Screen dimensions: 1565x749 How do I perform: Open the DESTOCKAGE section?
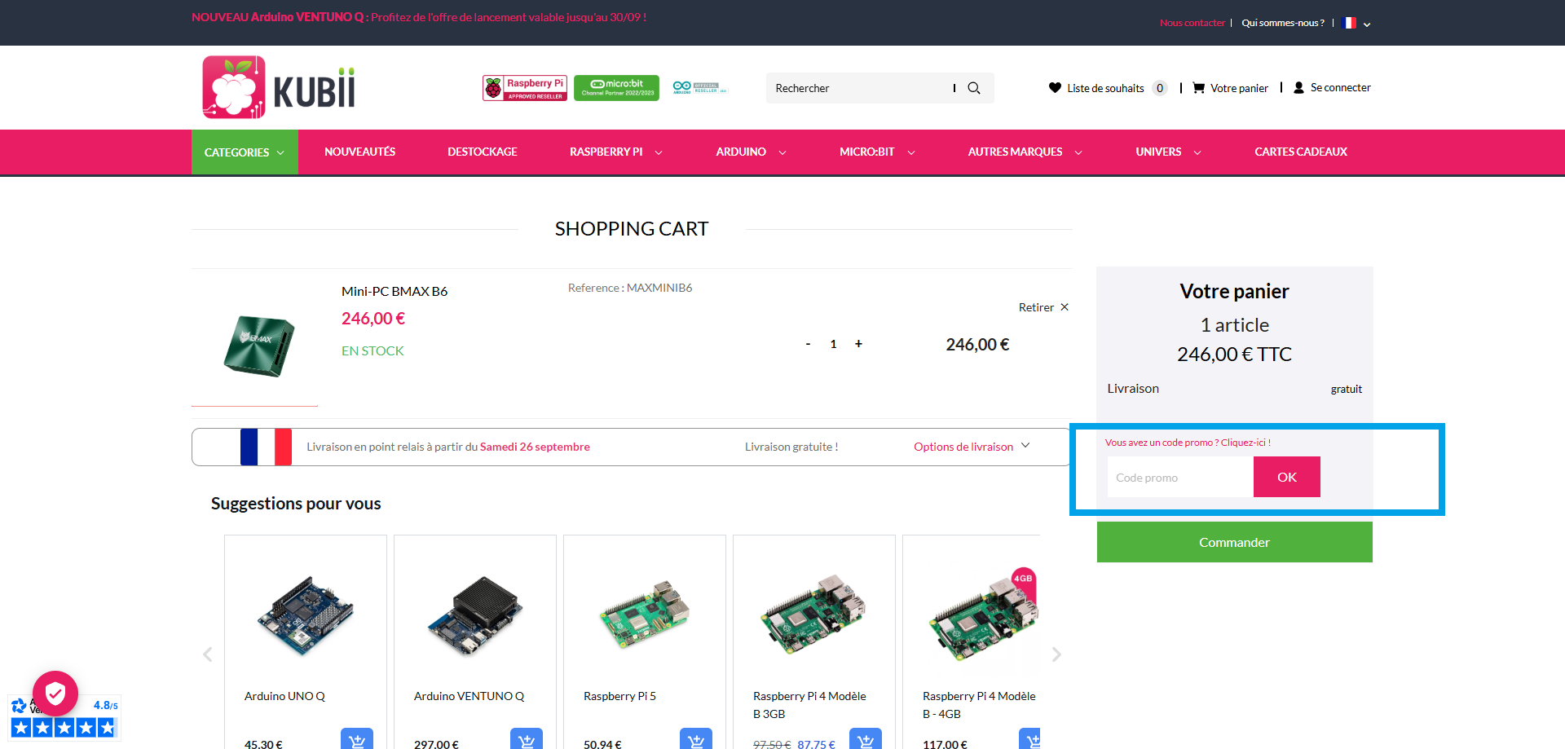[x=483, y=152]
